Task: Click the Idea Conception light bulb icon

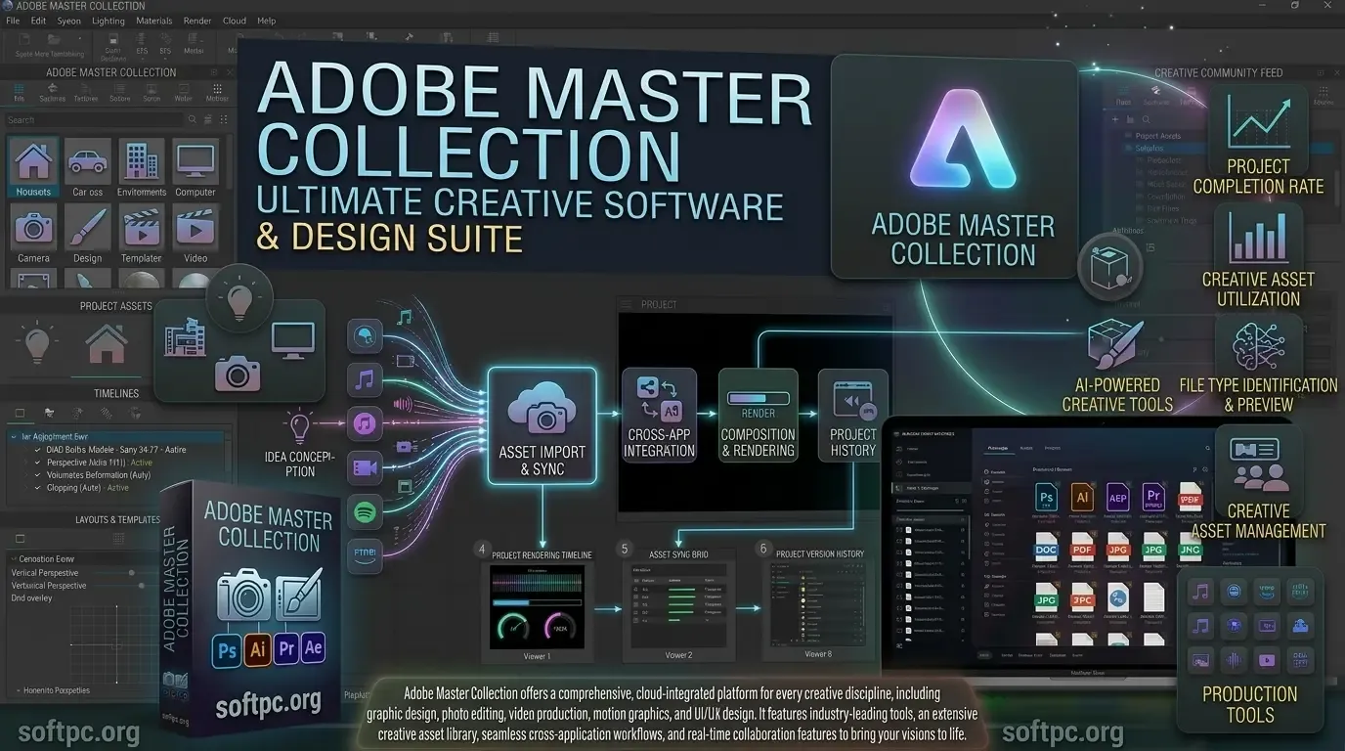Action: coord(299,428)
